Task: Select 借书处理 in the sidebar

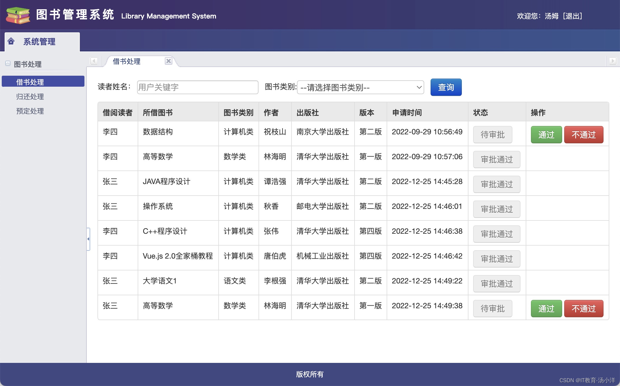Action: (x=43, y=82)
